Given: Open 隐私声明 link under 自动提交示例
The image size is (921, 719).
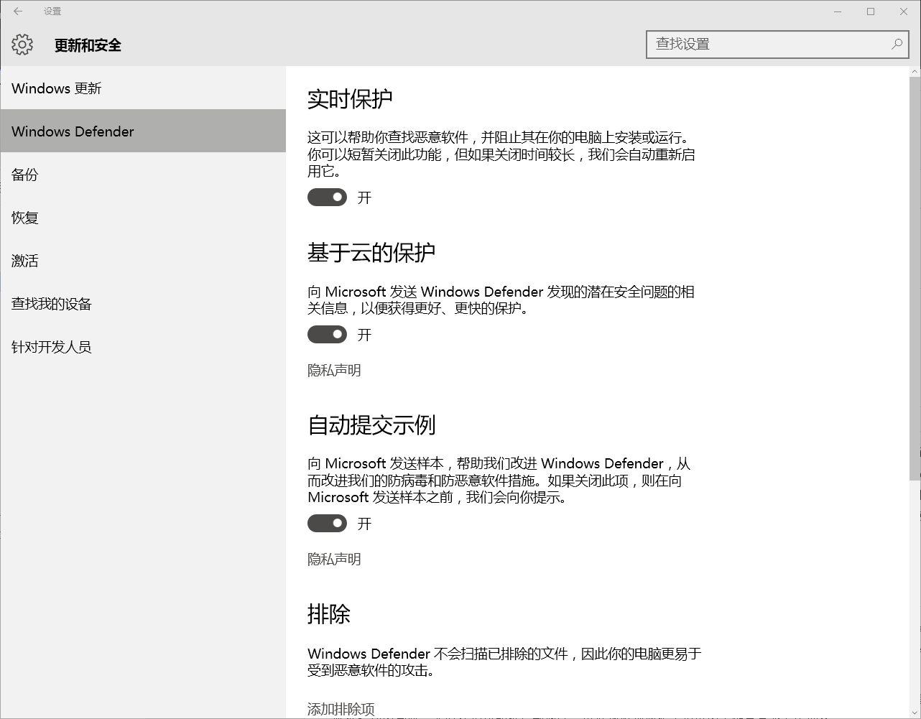Looking at the screenshot, I should [334, 560].
